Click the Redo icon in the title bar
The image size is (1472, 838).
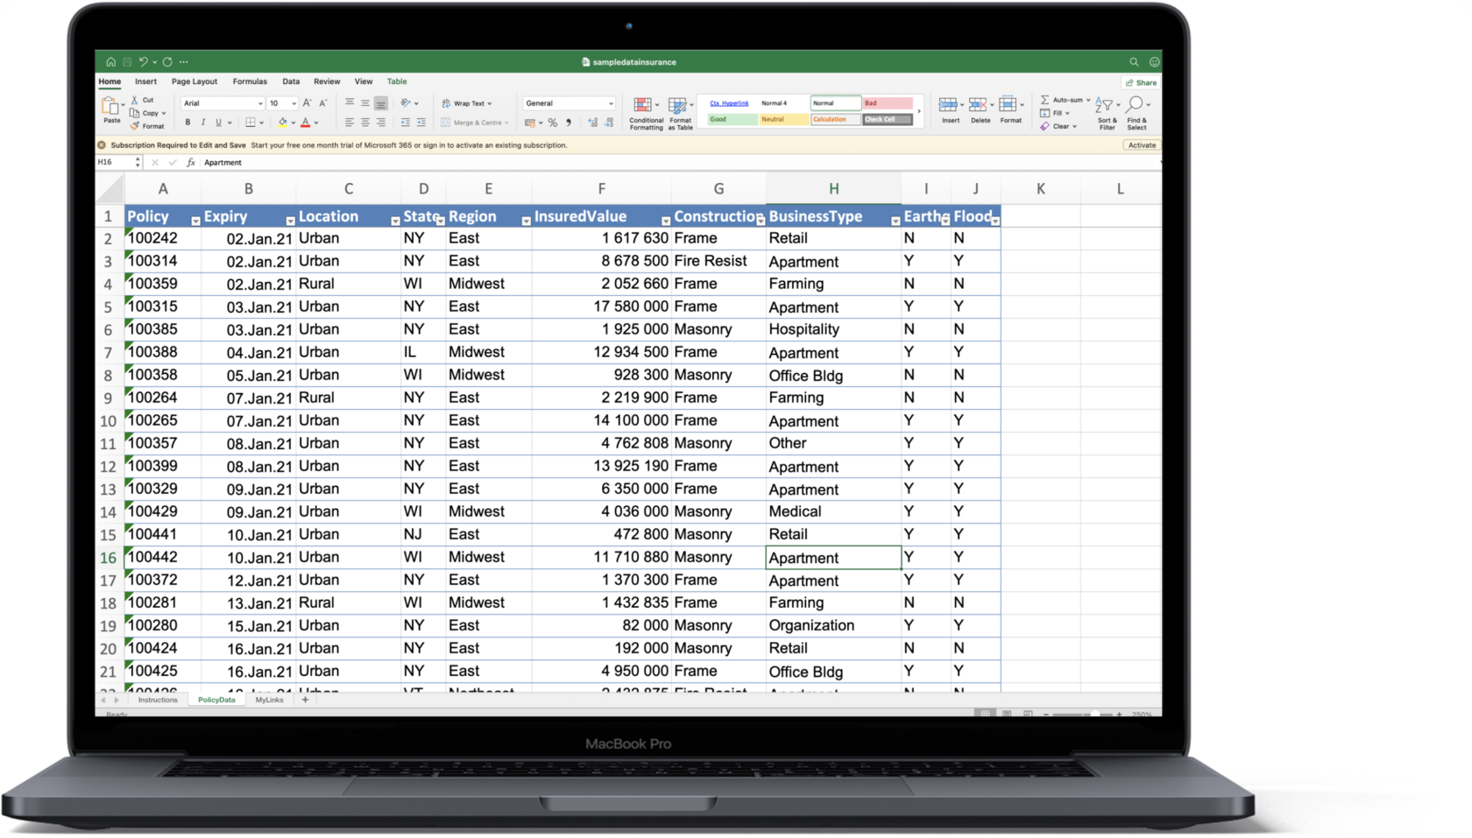[x=167, y=62]
